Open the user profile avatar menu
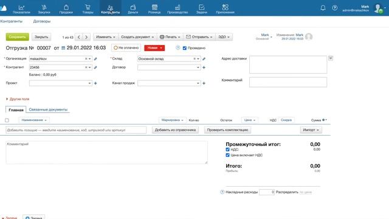The width and height of the screenshot is (389, 219). click(378, 8)
